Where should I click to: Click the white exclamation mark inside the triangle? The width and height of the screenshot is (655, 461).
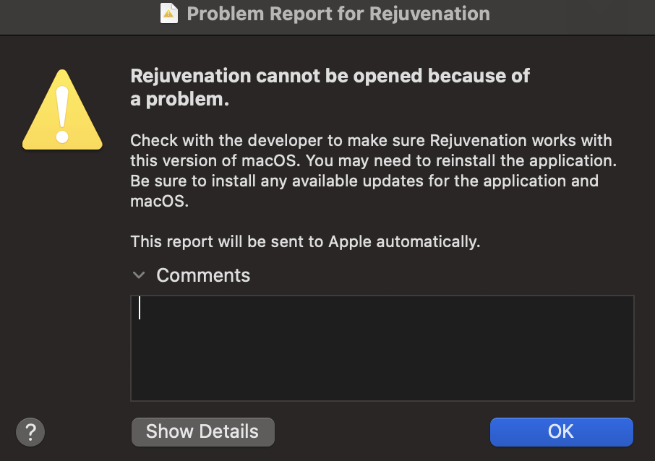pos(62,114)
